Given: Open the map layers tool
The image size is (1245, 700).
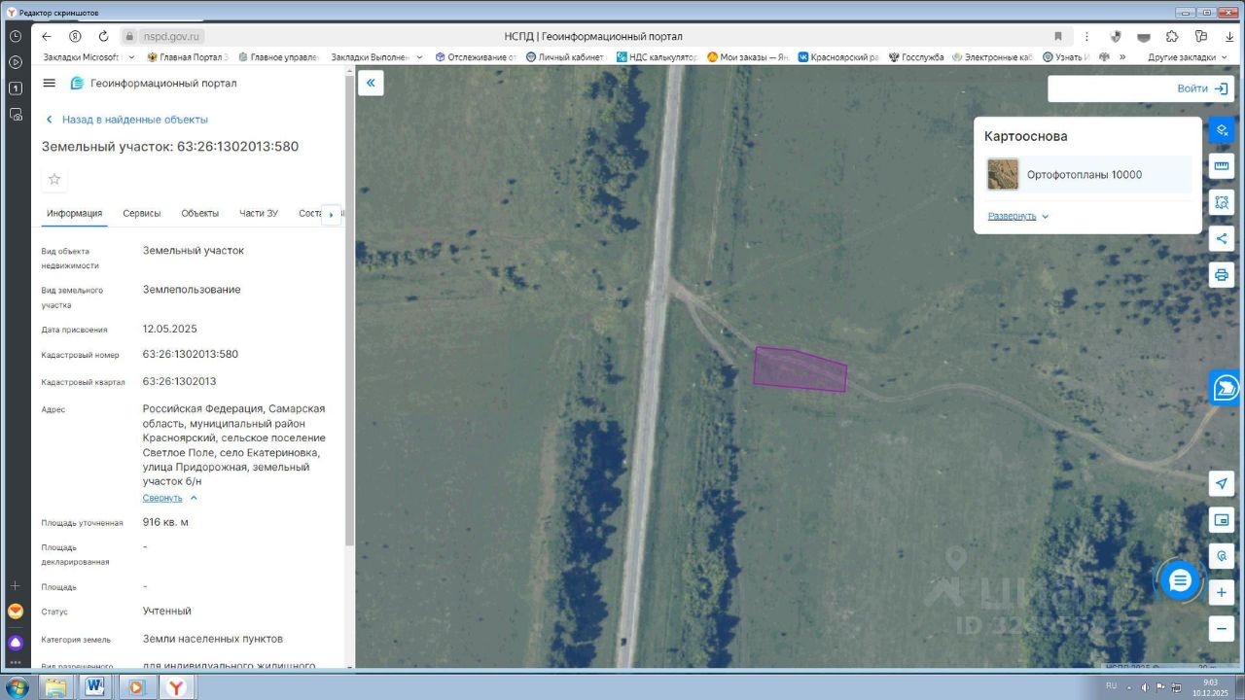Looking at the screenshot, I should (x=1222, y=130).
